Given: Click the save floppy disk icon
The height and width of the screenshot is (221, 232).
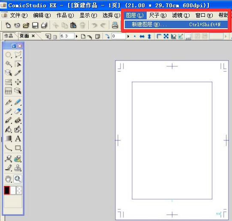Looking at the screenshot, I should (x=35, y=25).
